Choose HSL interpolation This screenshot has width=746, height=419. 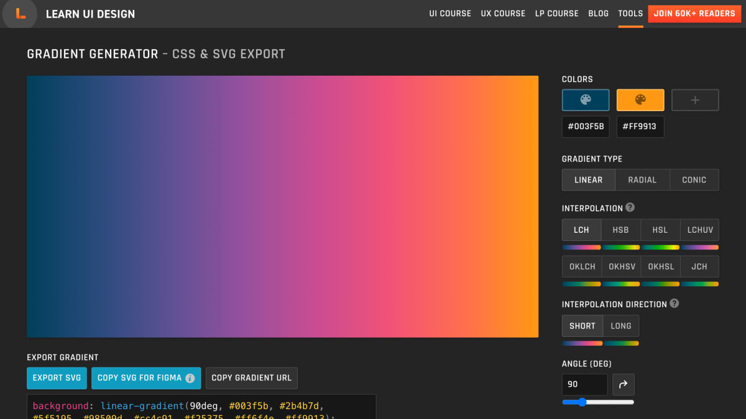click(x=660, y=230)
